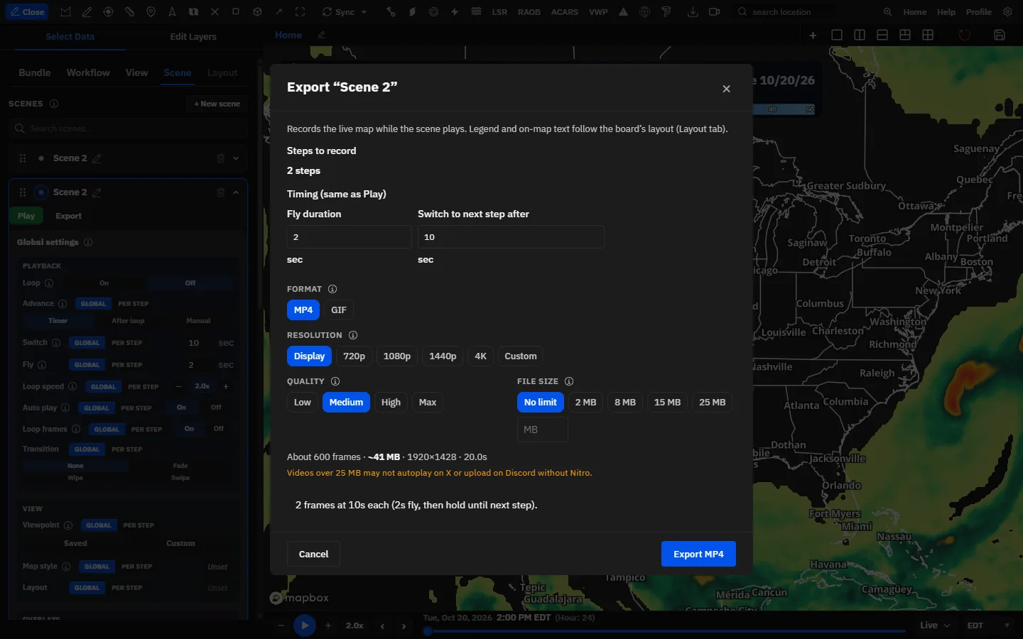Click the download icon in top toolbar
This screenshot has height=639, width=1023.
(693, 12)
